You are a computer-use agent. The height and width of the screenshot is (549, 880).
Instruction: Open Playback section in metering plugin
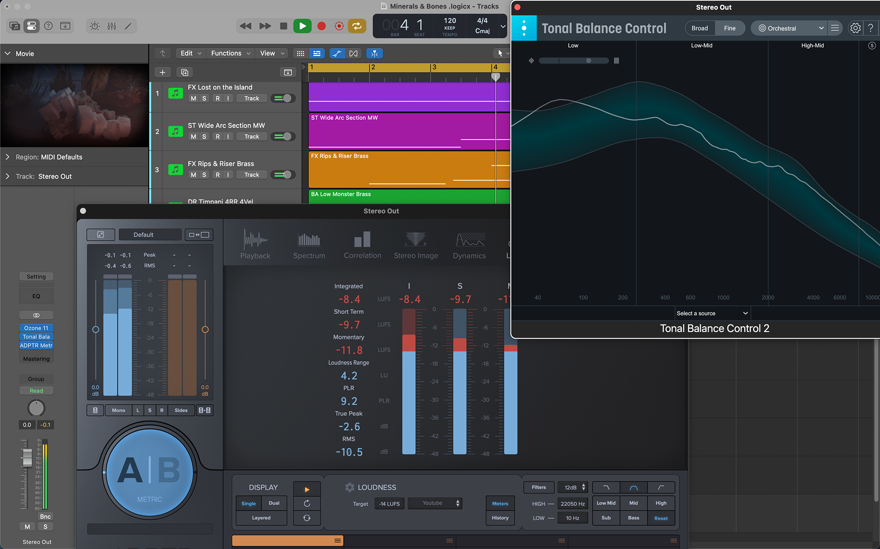255,245
